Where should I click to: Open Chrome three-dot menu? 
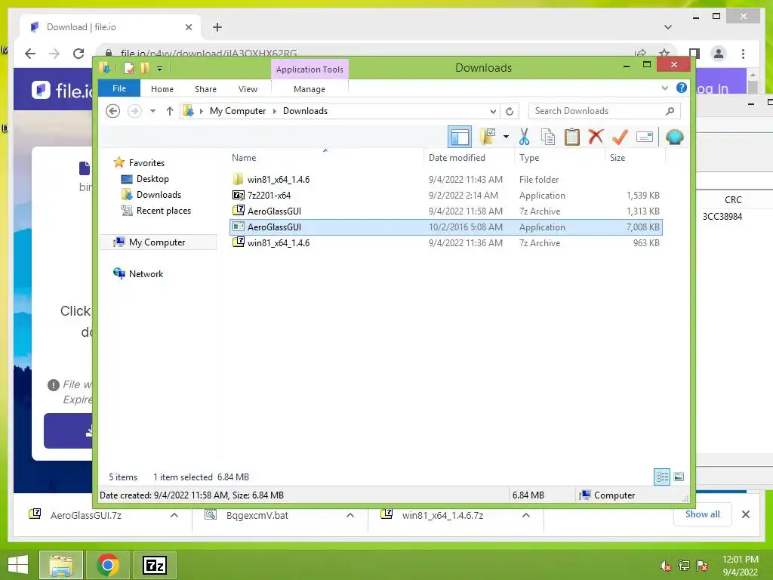[x=743, y=54]
